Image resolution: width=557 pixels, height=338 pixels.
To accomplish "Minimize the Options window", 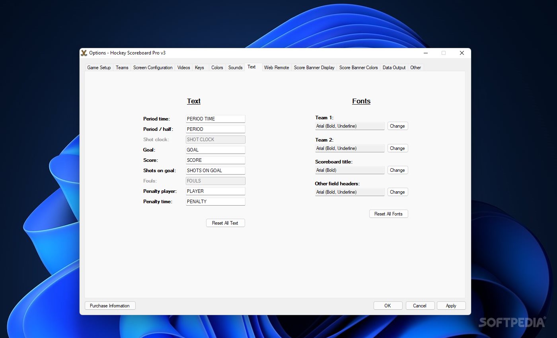I will [426, 53].
